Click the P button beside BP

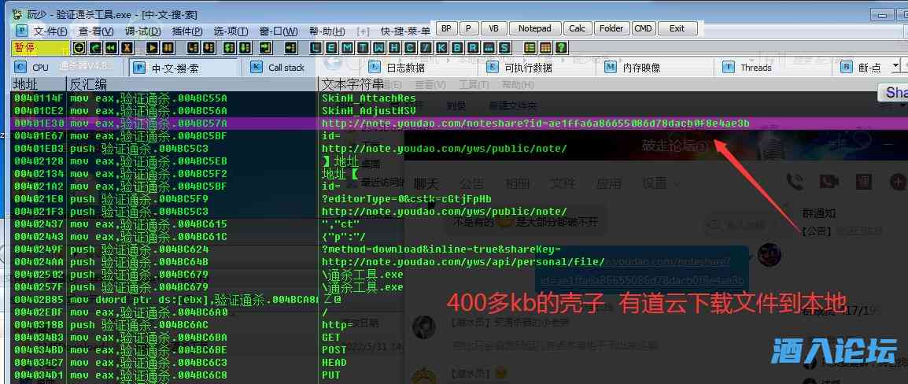click(469, 28)
